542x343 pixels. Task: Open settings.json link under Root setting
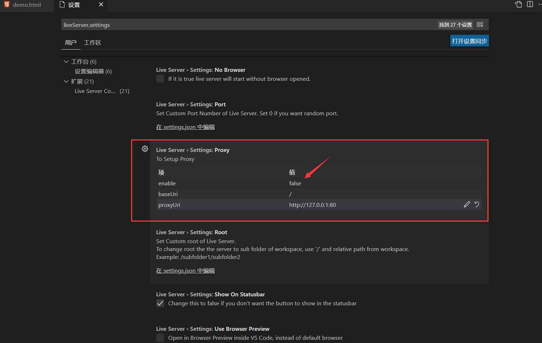click(x=185, y=270)
